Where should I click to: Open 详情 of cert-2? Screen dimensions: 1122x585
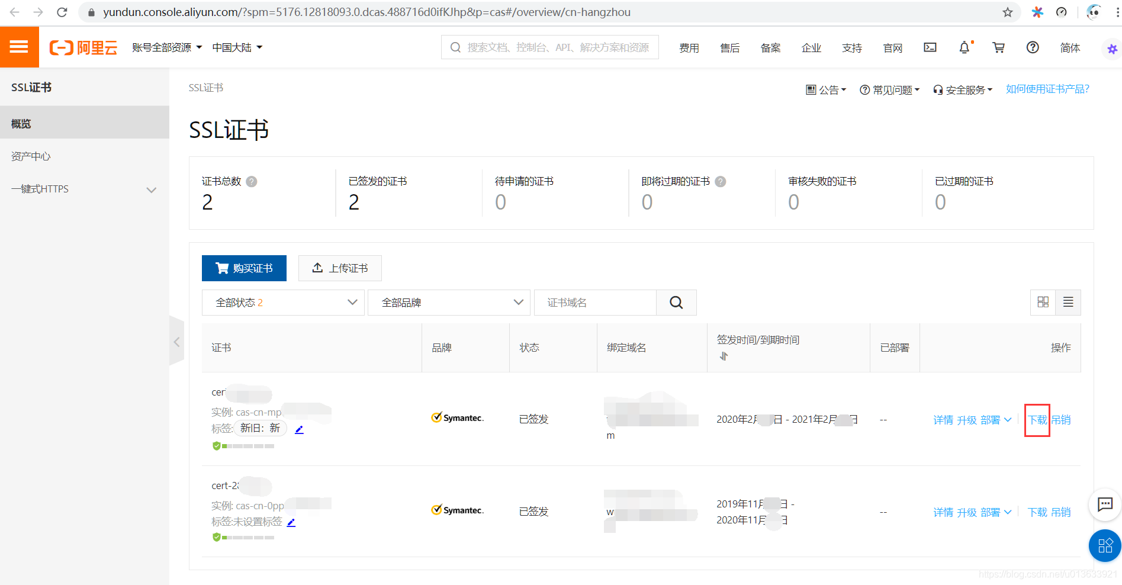(943, 512)
